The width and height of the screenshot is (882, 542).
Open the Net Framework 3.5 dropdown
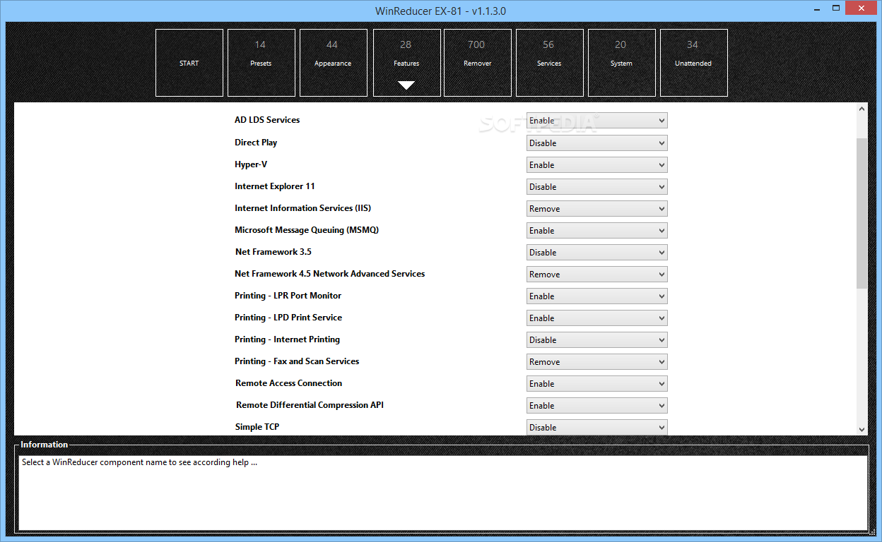point(597,253)
